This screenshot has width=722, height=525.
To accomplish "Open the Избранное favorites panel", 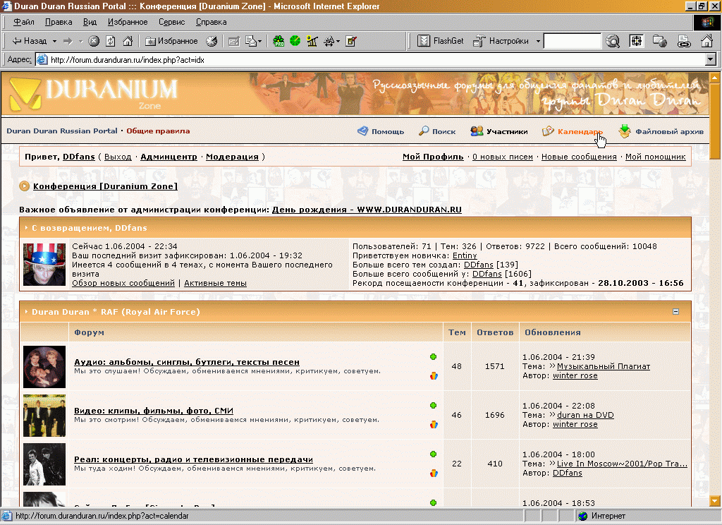I will [170, 41].
